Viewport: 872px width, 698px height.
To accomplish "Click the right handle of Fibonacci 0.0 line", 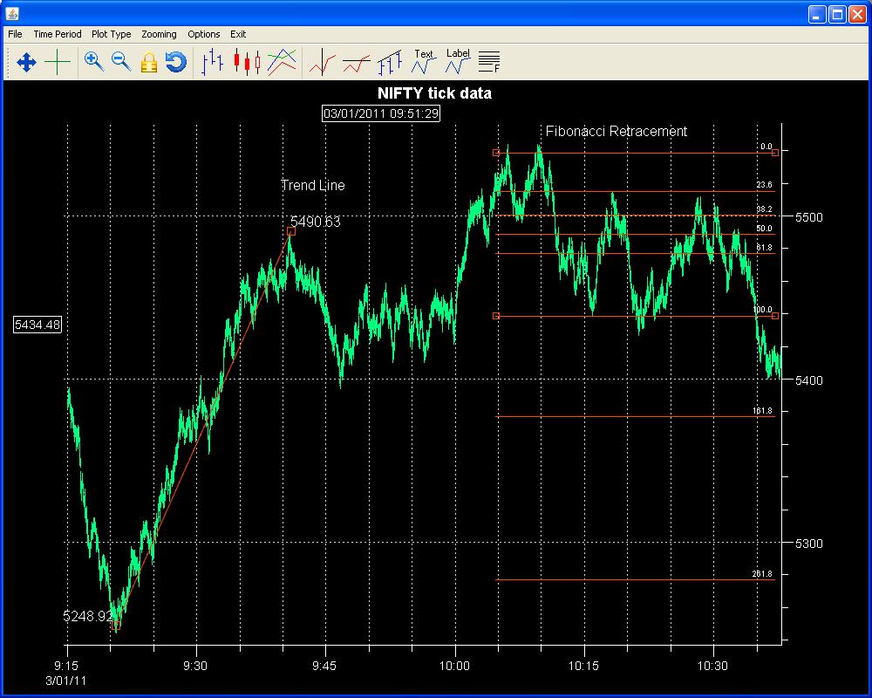I will 774,153.
